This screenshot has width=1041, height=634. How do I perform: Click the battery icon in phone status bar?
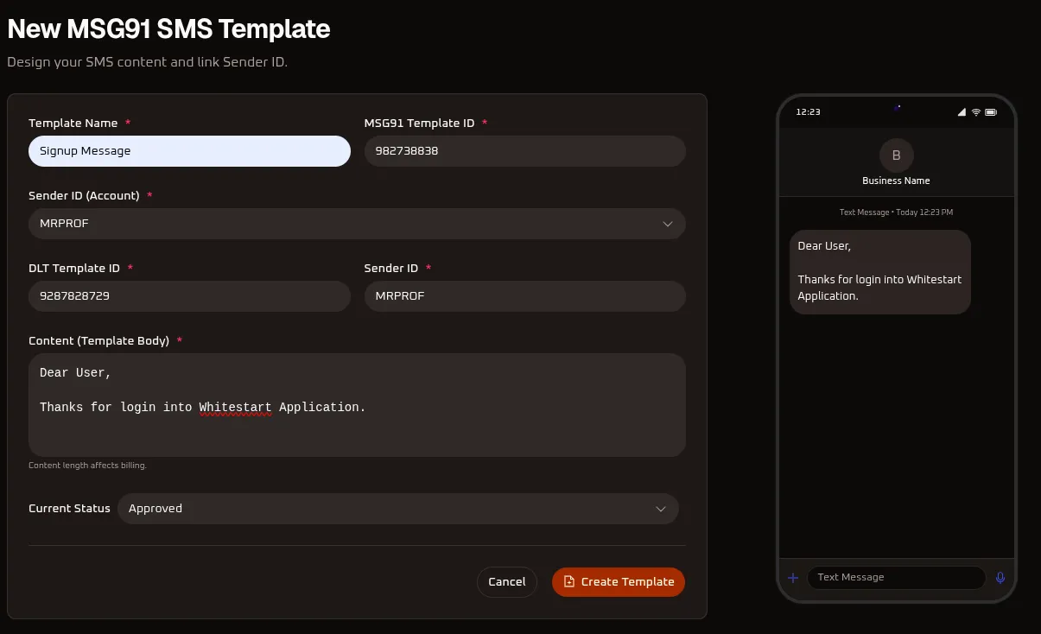click(991, 112)
